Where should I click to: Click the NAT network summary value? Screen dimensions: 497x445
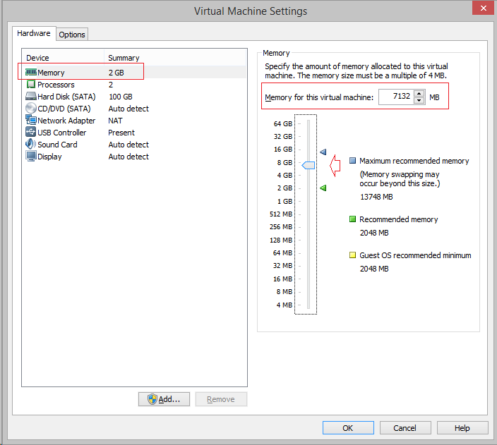pos(115,121)
